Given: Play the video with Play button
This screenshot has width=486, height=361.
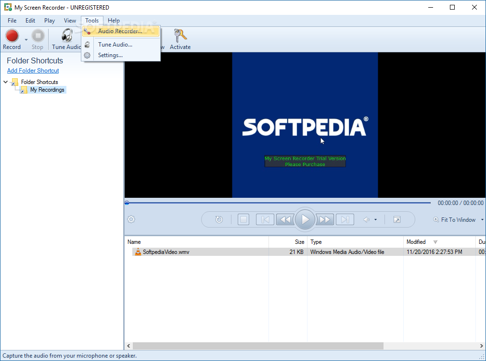Looking at the screenshot, I should 305,219.
